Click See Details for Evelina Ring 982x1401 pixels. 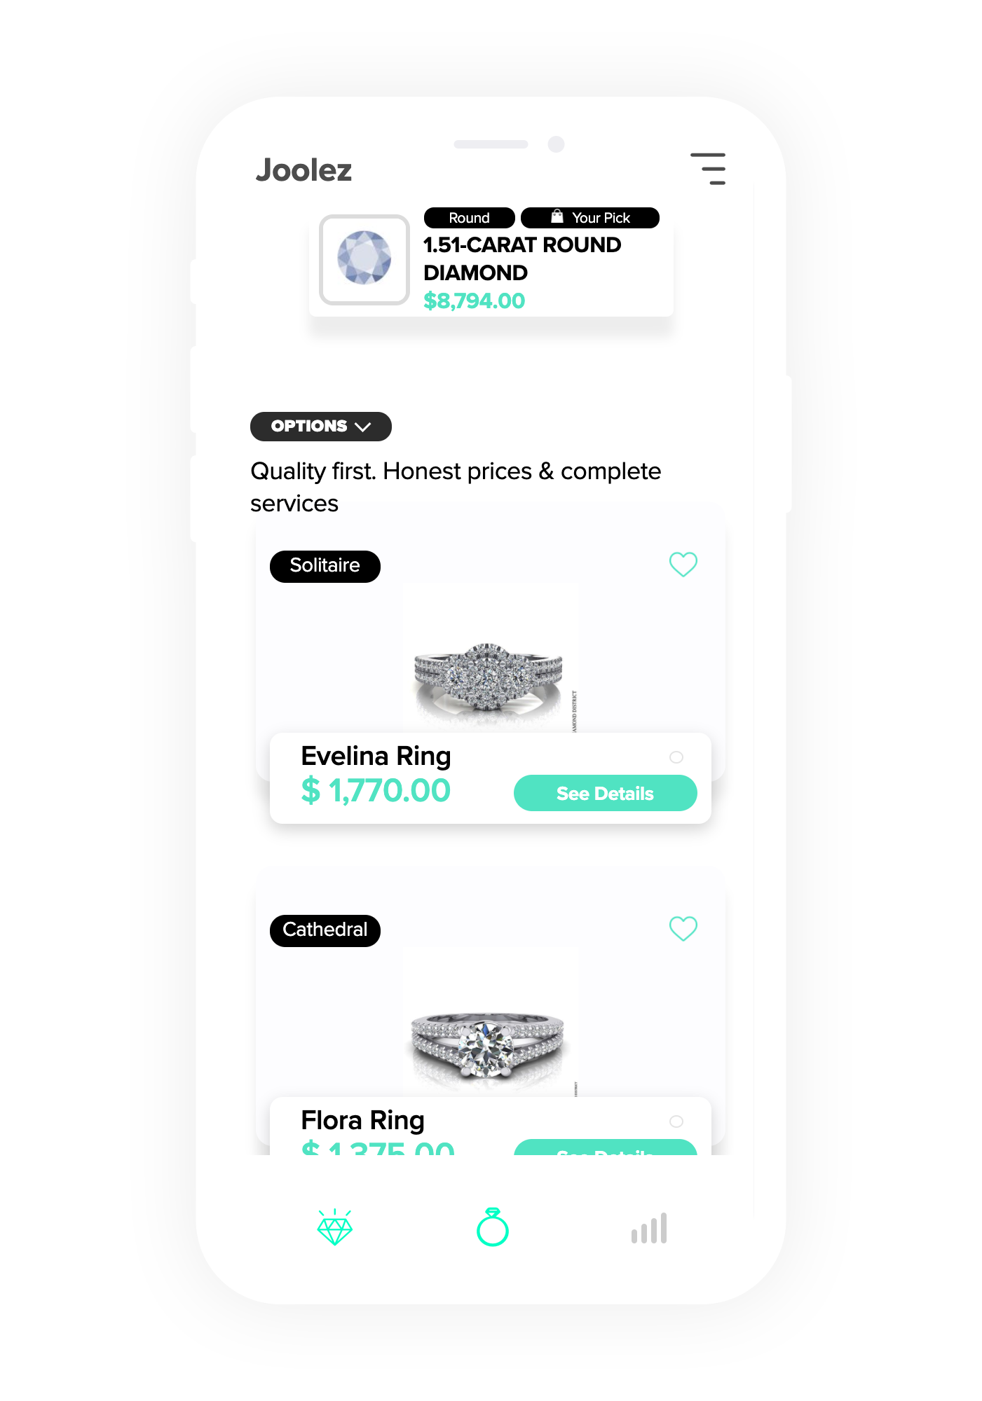[606, 793]
